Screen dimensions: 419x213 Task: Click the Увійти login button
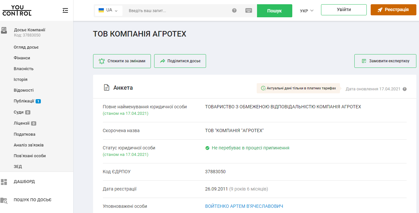[x=344, y=10]
